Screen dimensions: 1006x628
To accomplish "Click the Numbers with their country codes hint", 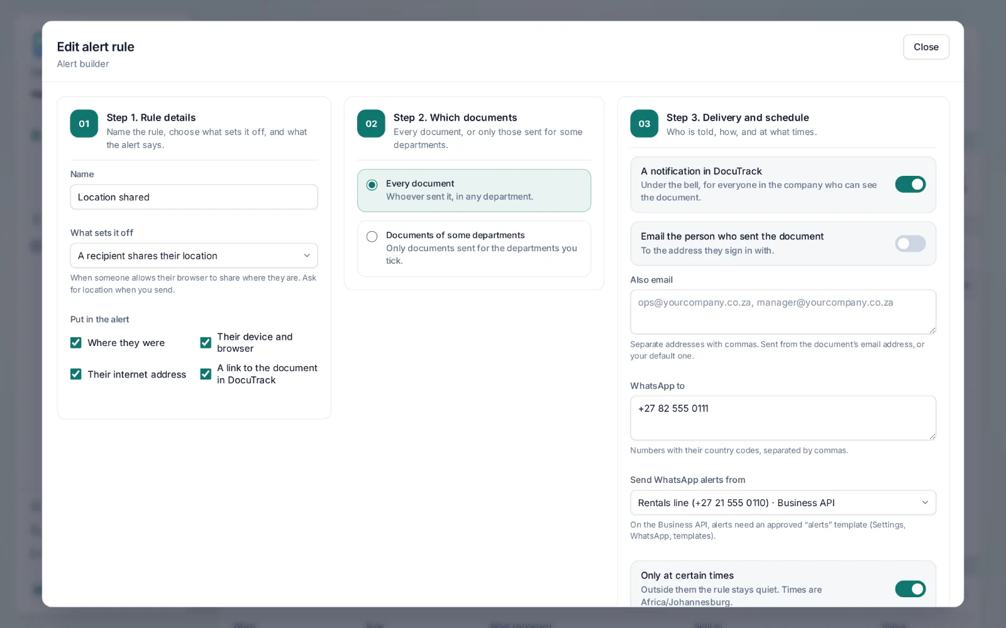I will (x=739, y=450).
